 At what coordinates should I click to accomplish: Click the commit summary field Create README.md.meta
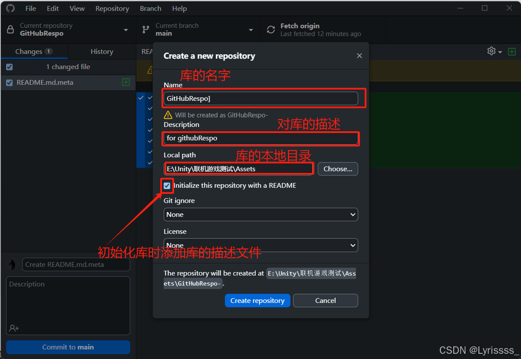coord(76,264)
